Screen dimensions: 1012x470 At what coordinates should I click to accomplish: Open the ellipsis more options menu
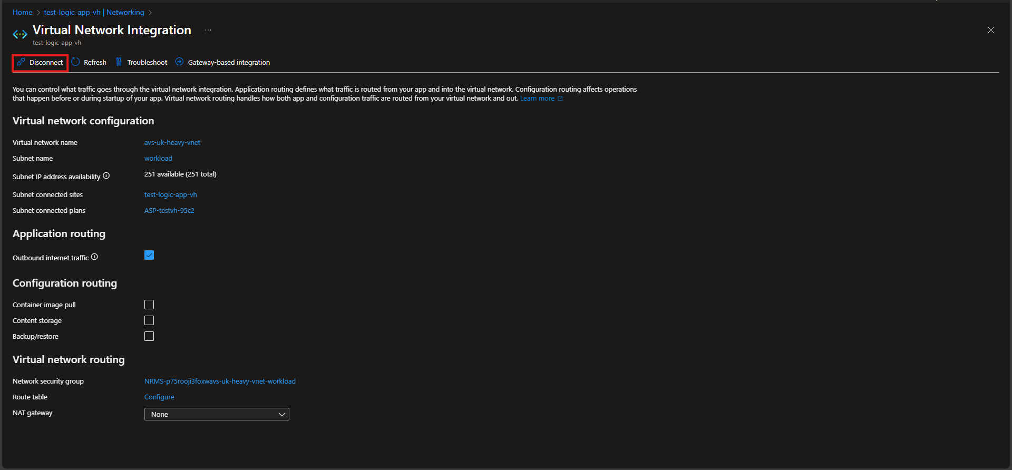[x=208, y=30]
